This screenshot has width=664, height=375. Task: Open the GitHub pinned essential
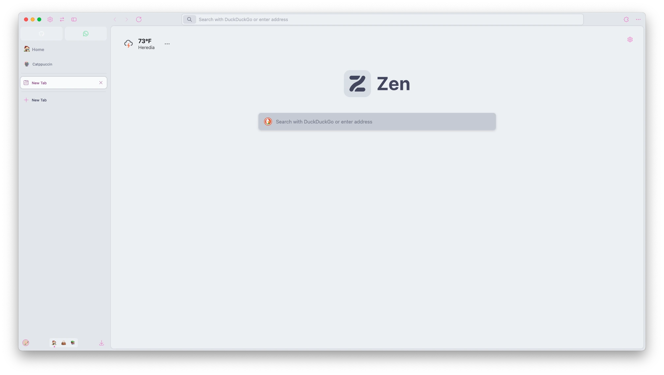tap(42, 34)
